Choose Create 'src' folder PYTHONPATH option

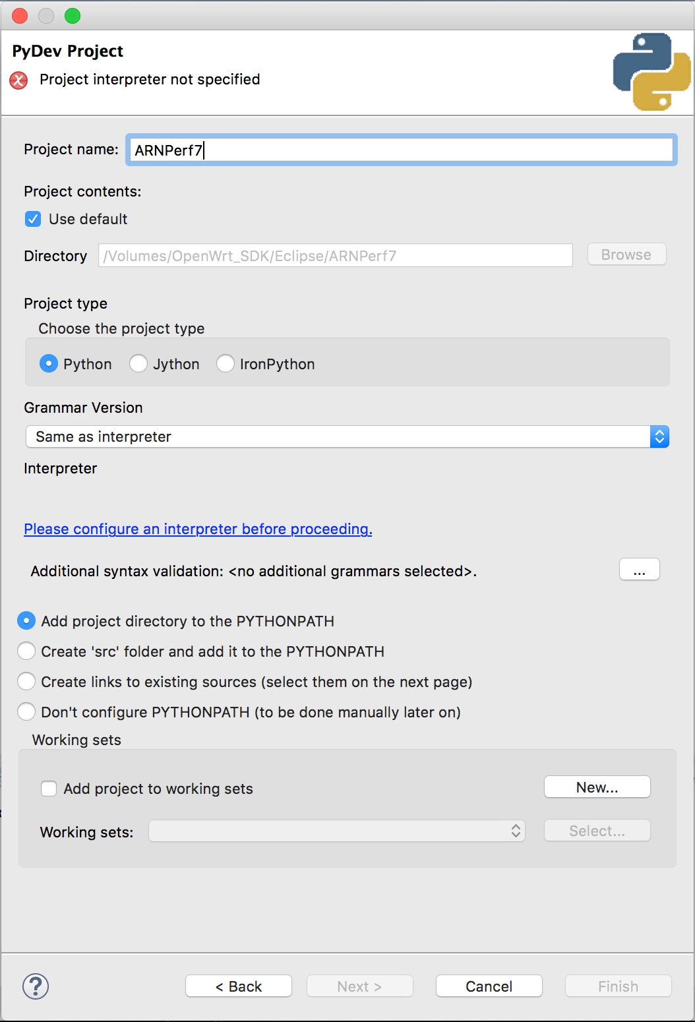pos(26,651)
